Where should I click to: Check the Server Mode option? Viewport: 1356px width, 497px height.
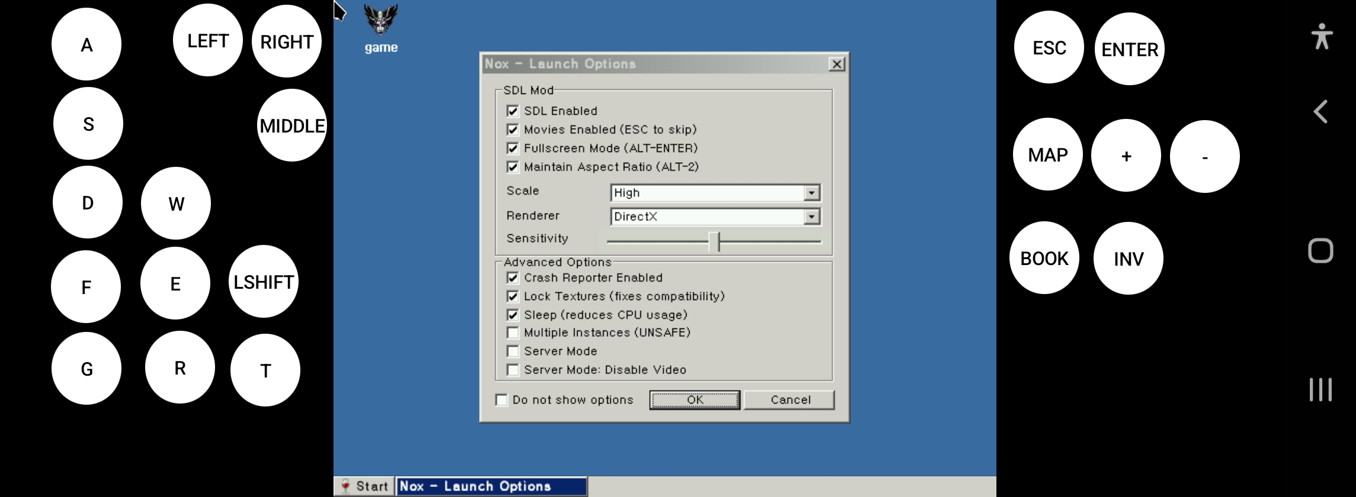point(512,351)
